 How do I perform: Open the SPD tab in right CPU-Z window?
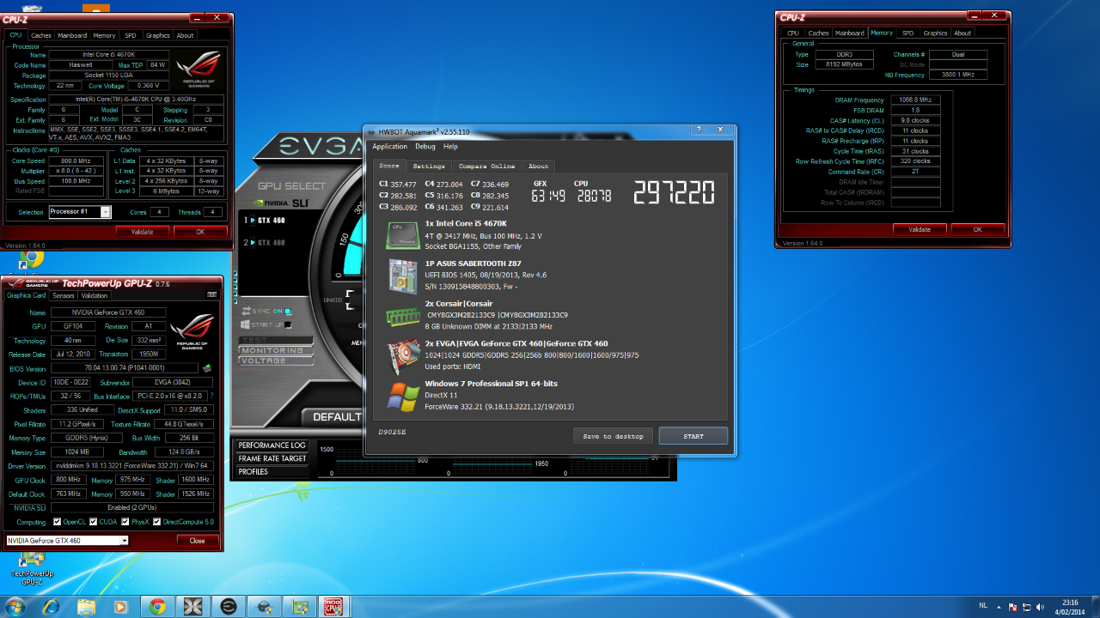point(907,33)
